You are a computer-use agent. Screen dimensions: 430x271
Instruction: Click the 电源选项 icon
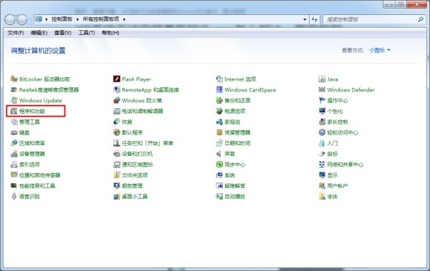pyautogui.click(x=219, y=111)
